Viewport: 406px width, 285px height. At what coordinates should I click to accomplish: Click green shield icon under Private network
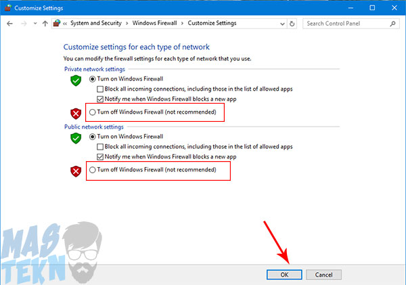76,81
